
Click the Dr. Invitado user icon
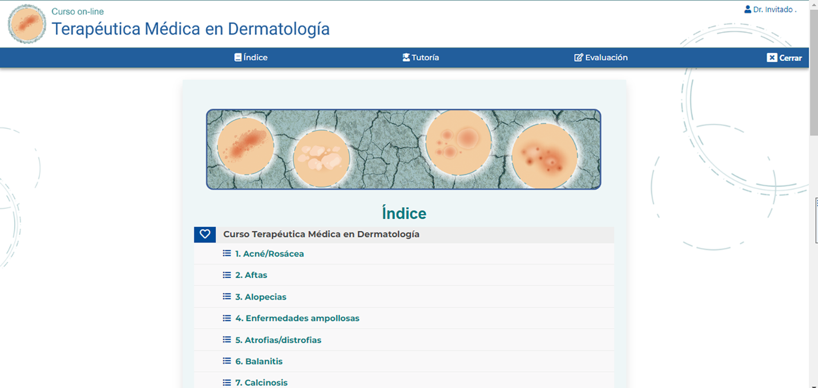coord(747,9)
